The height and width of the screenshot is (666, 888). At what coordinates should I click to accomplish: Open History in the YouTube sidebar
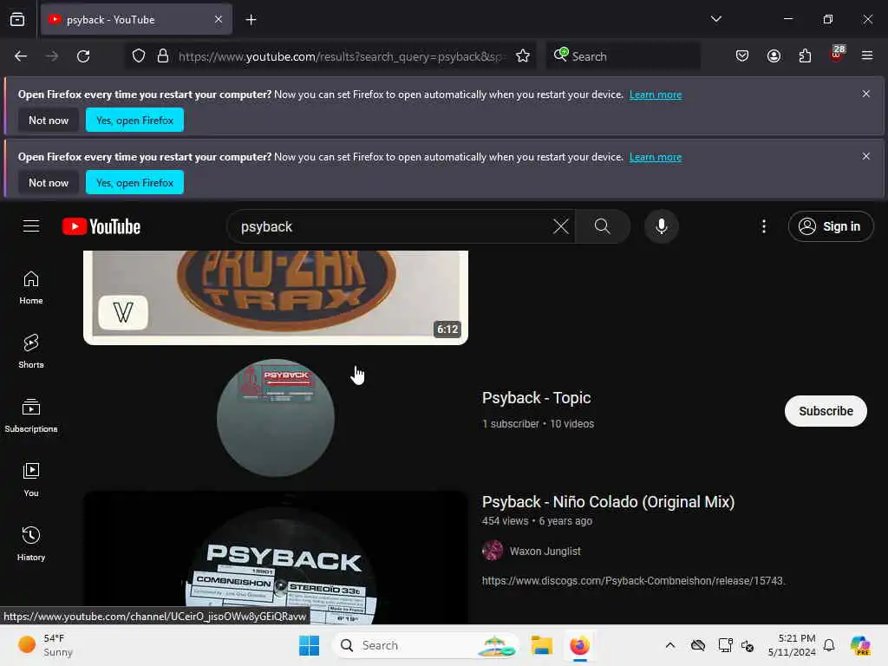(31, 545)
